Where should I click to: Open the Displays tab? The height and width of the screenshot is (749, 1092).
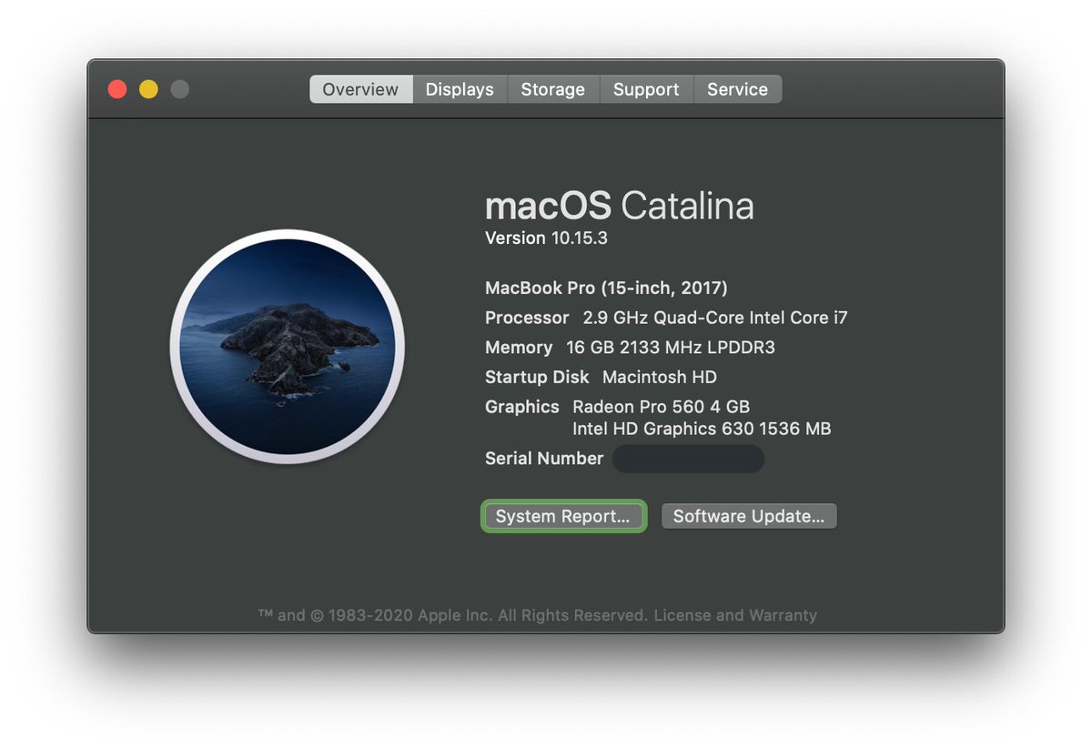coord(460,89)
